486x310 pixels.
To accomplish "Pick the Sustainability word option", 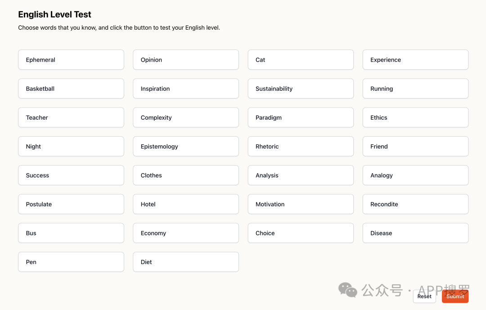I will pyautogui.click(x=301, y=89).
